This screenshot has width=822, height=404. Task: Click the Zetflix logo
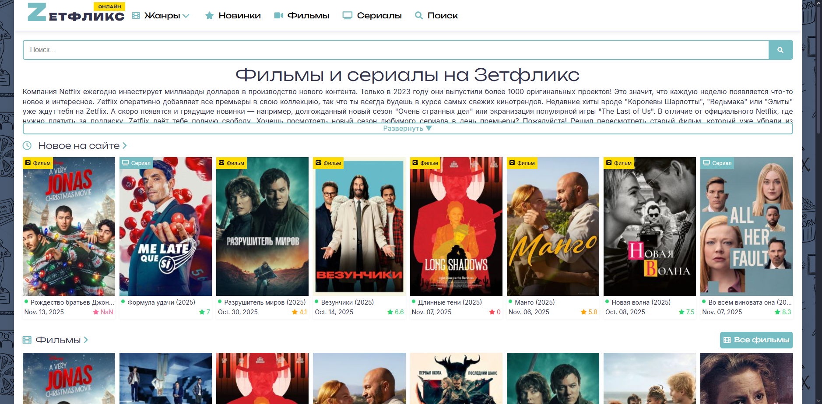[x=76, y=12]
